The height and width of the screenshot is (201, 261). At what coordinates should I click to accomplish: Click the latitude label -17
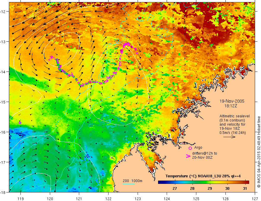tap(3, 162)
